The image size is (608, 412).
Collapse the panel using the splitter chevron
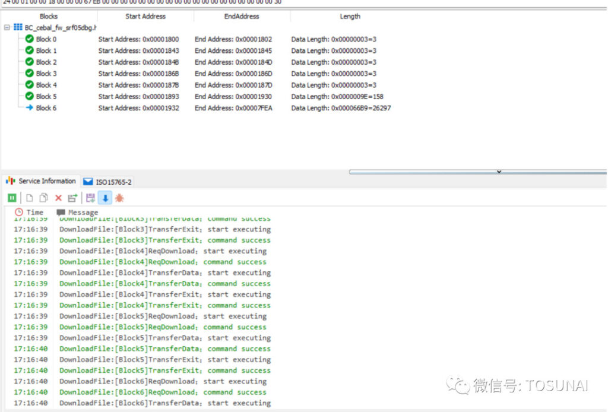499,172
